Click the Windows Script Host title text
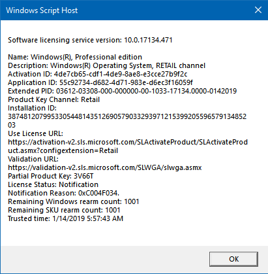The width and height of the screenshot is (268, 274). (42, 10)
